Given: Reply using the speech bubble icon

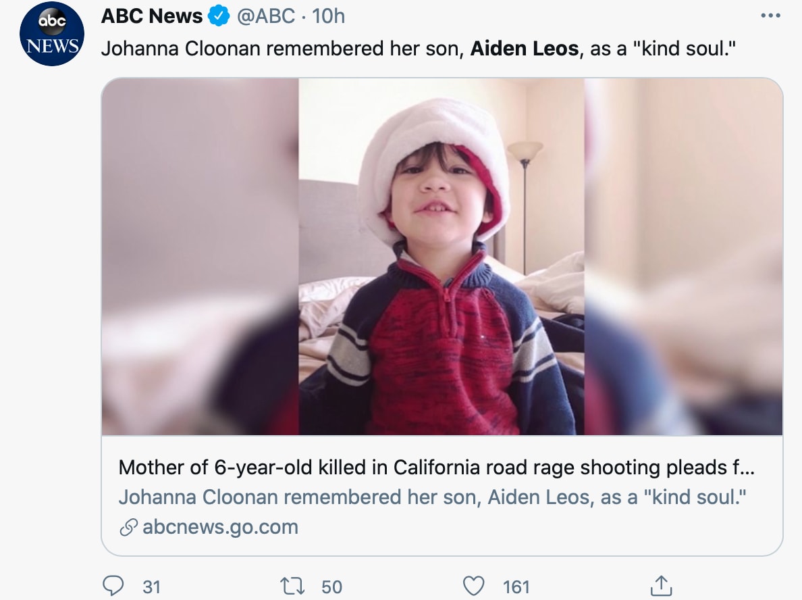Looking at the screenshot, I should coord(113,586).
